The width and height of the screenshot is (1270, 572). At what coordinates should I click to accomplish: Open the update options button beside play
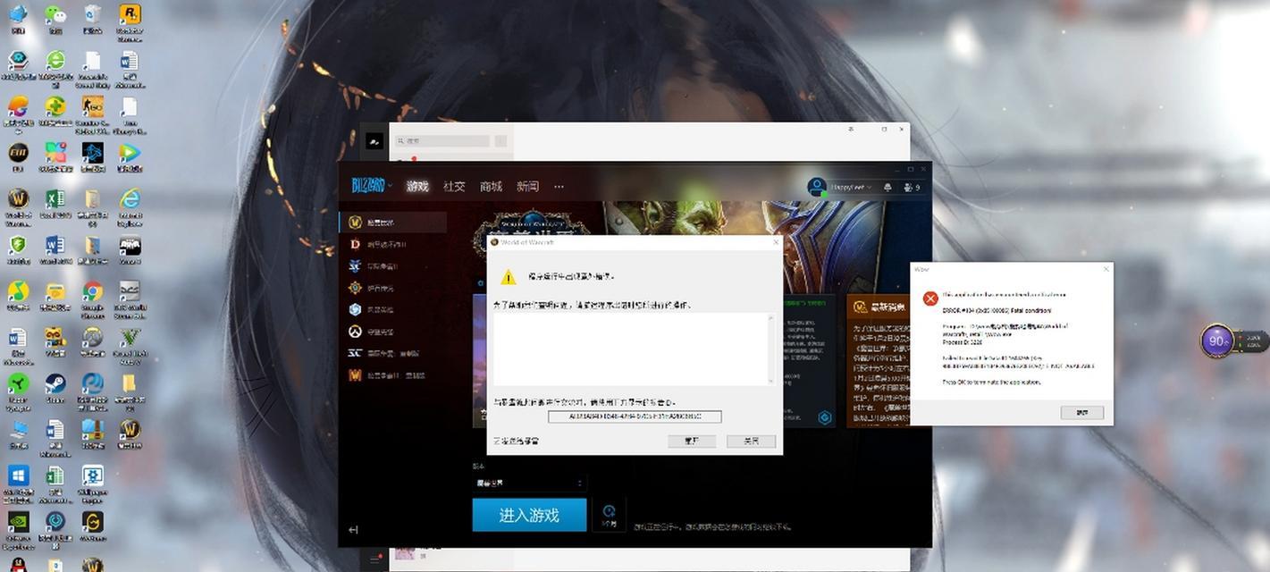click(609, 515)
